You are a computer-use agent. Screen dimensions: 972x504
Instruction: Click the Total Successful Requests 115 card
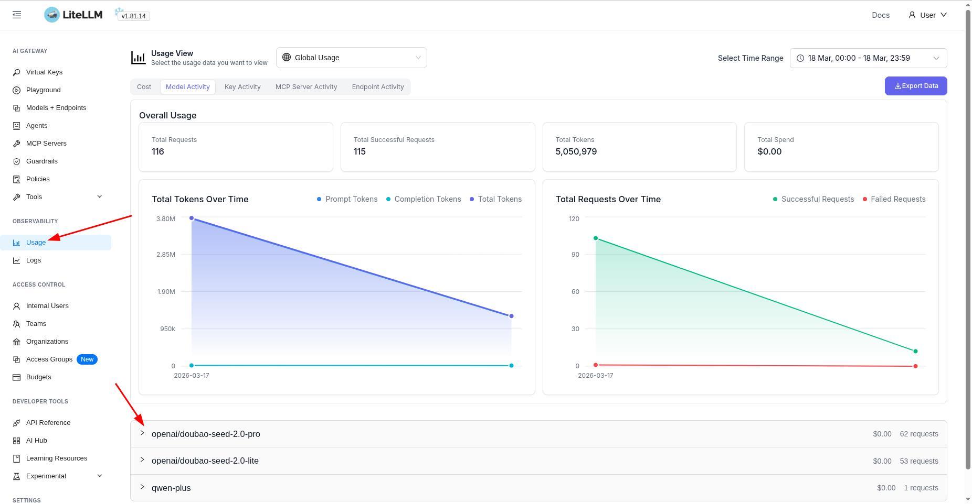[438, 147]
